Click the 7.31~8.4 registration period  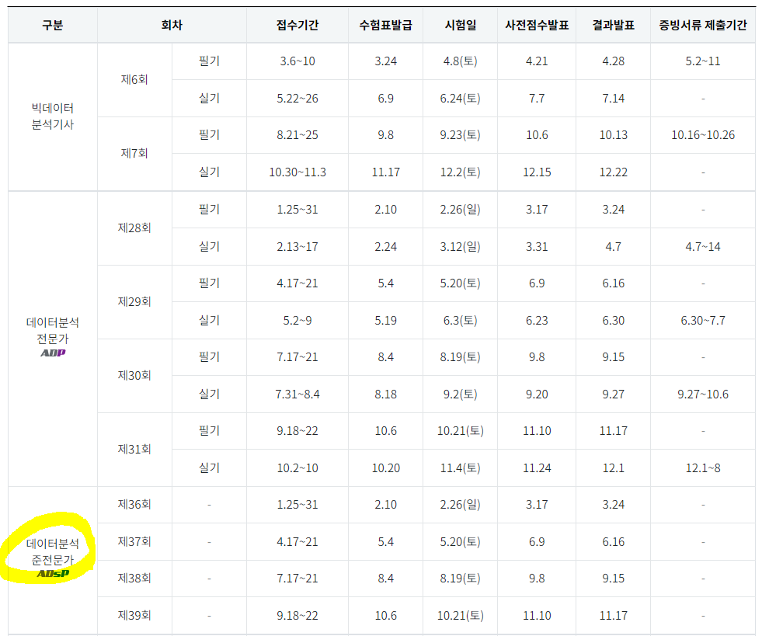pos(297,394)
